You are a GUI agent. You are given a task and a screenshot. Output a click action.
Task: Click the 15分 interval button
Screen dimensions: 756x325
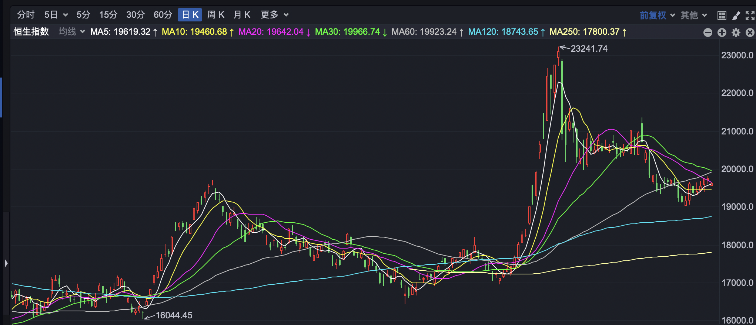pyautogui.click(x=108, y=15)
